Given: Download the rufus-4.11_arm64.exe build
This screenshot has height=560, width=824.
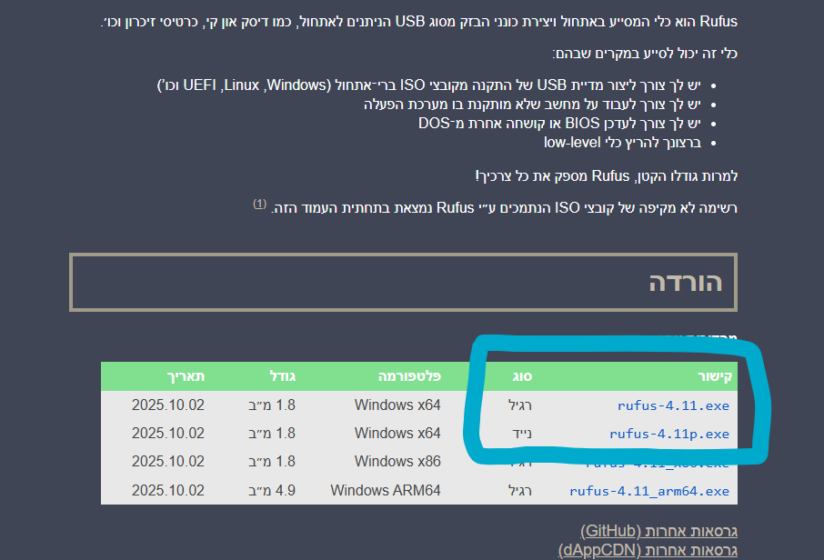Looking at the screenshot, I should coord(649,491).
